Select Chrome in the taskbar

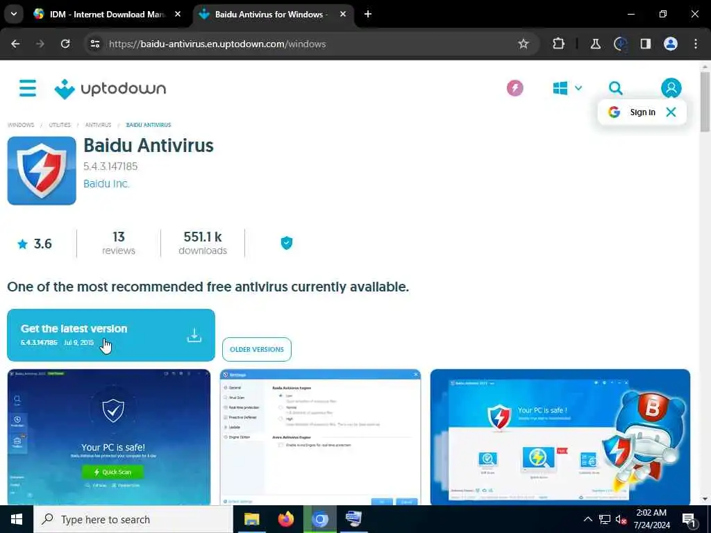pyautogui.click(x=319, y=519)
